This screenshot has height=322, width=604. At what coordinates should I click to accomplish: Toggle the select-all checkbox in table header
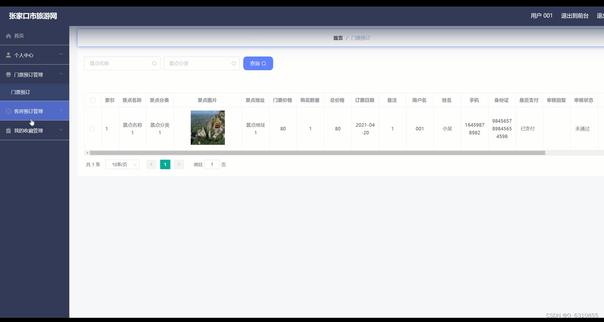point(93,100)
